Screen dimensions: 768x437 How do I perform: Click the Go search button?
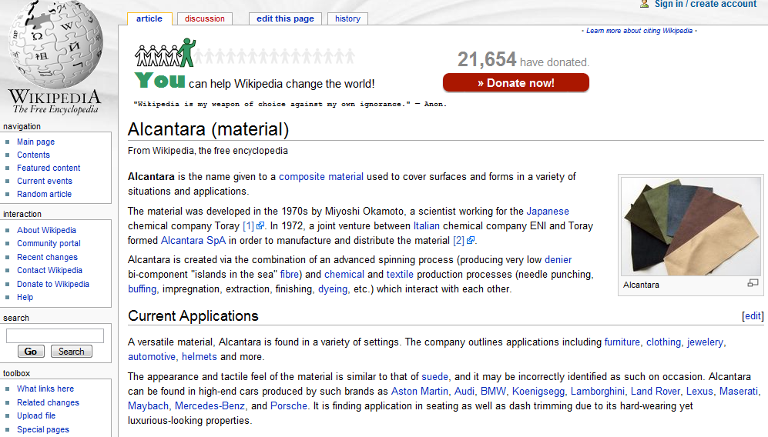[x=31, y=352]
